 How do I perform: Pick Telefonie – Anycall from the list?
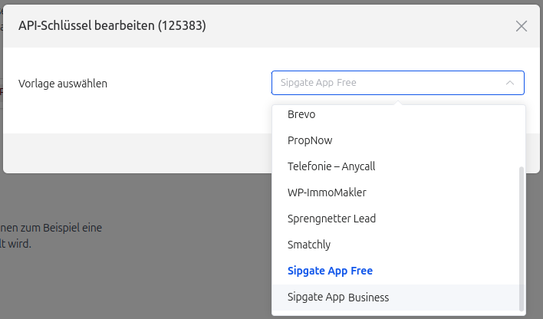tap(331, 166)
